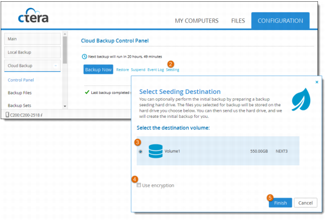Open Backup Files in sidebar
Image resolution: width=326 pixels, height=221 pixels.
tap(20, 93)
